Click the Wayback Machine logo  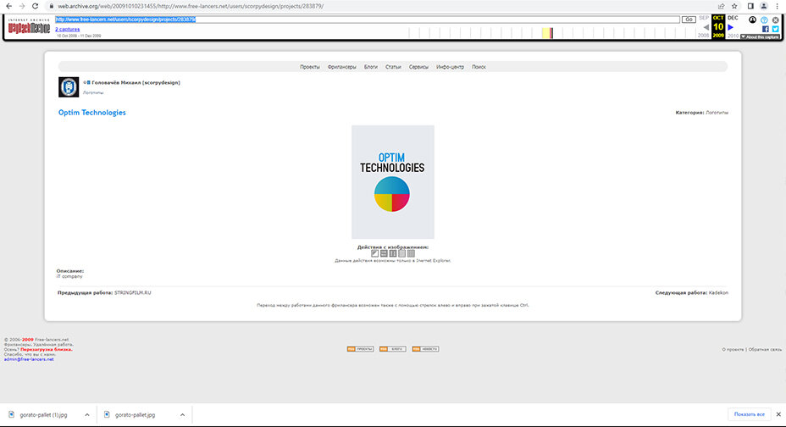tap(29, 27)
